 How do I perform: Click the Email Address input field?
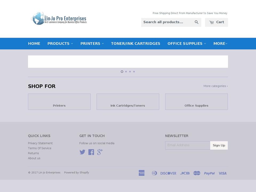coord(187,145)
